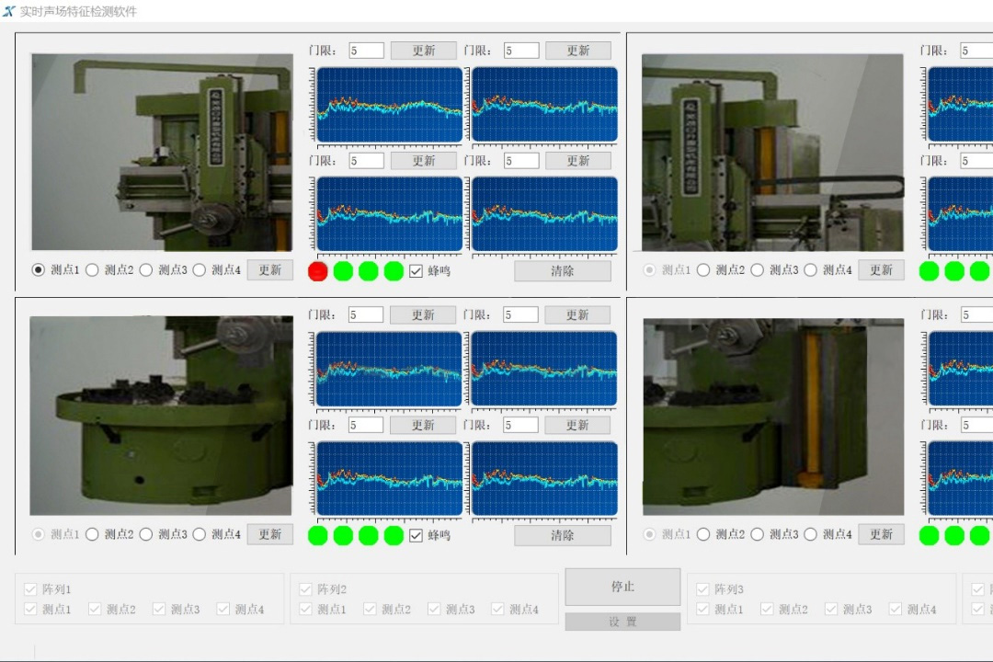Uncheck the 阵列1 checkbox
The image size is (993, 662).
click(31, 589)
